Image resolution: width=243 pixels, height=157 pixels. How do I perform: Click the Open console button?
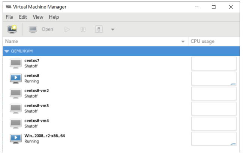tap(41, 29)
